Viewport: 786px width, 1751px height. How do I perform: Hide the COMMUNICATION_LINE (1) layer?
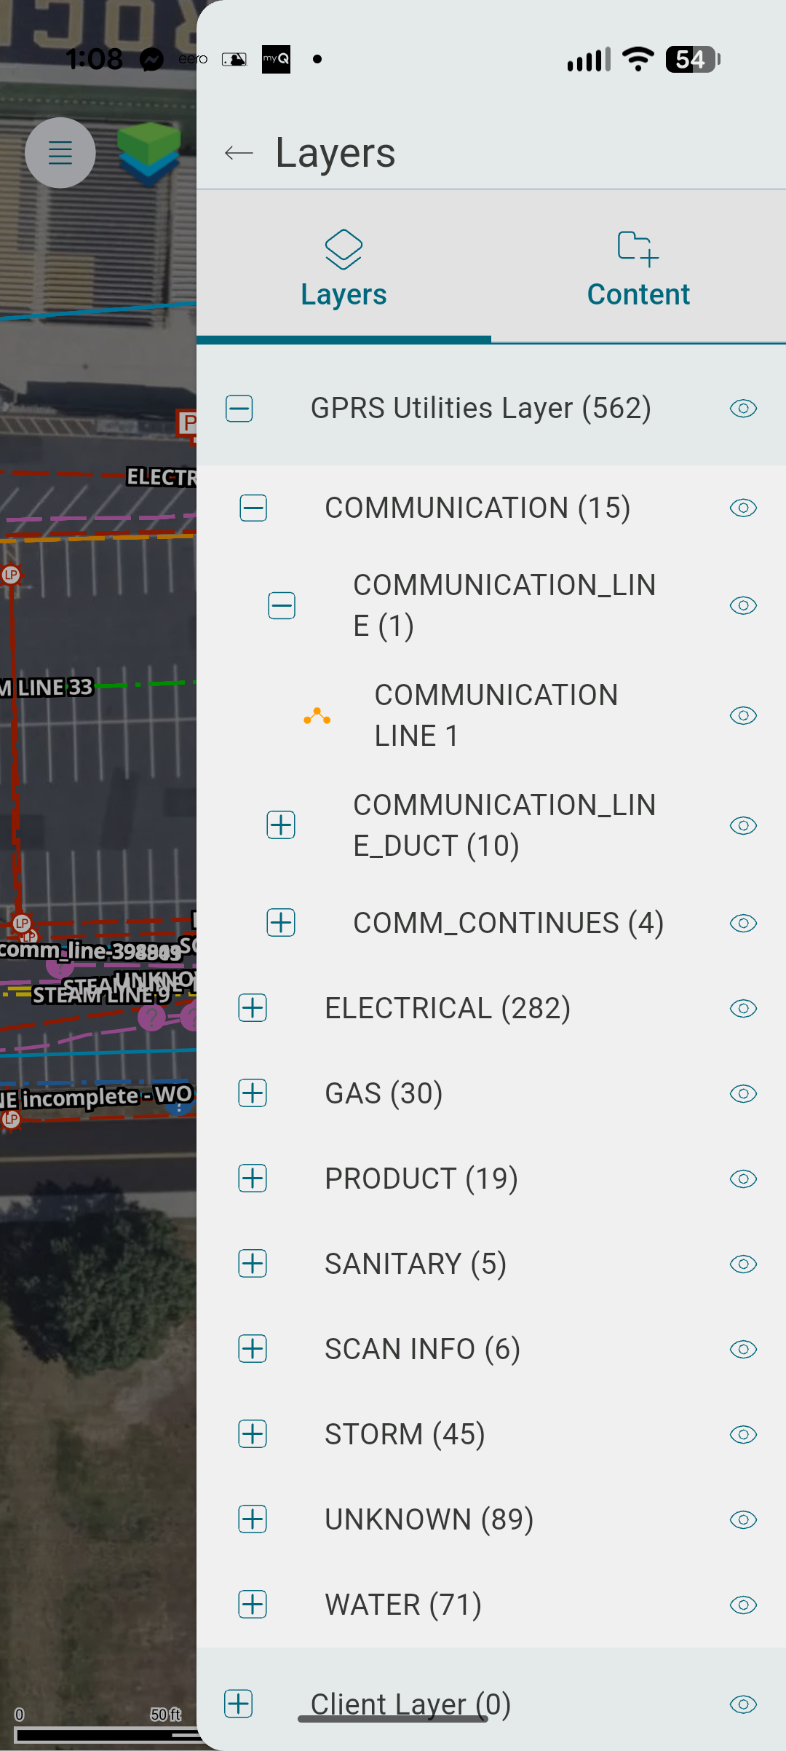743,605
